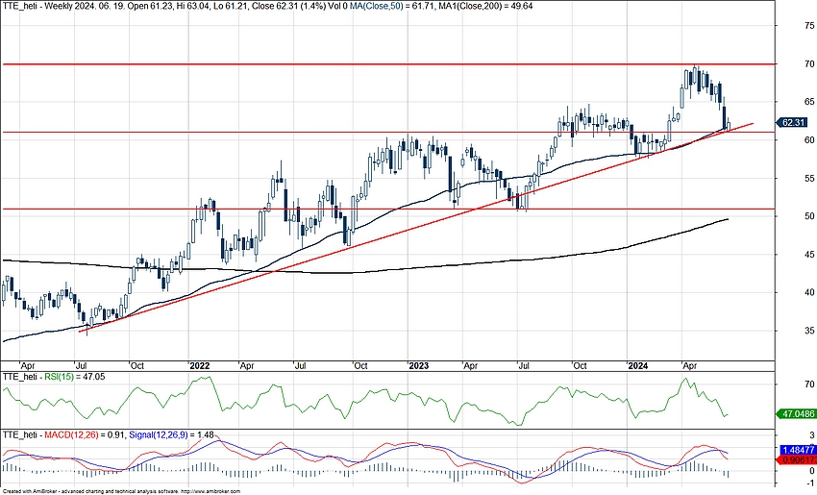
Task: Click the Oct label just before 2024
Action: (x=580, y=366)
